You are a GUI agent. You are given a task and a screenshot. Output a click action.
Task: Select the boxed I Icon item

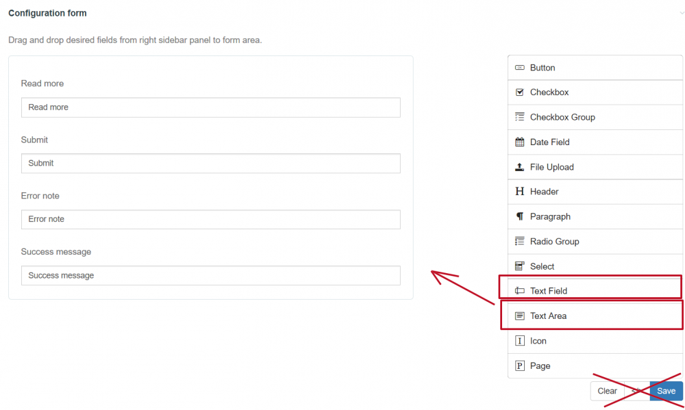pyautogui.click(x=519, y=341)
